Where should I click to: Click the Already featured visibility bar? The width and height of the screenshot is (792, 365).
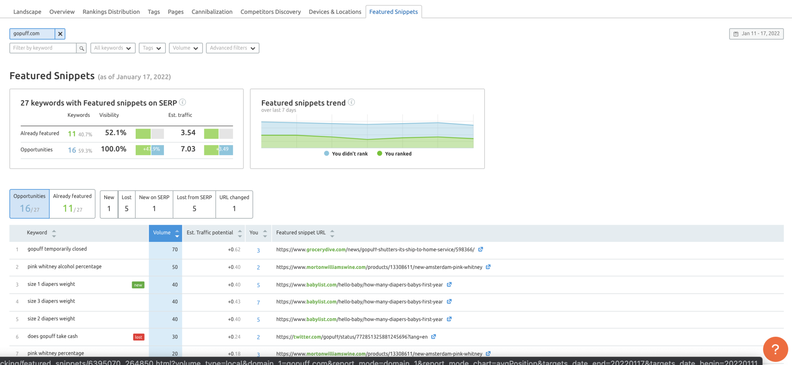[150, 134]
